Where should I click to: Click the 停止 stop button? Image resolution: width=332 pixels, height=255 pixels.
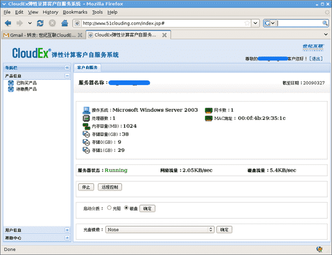86,187
